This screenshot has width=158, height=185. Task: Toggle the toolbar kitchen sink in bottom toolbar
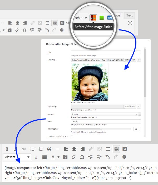tap(116, 149)
